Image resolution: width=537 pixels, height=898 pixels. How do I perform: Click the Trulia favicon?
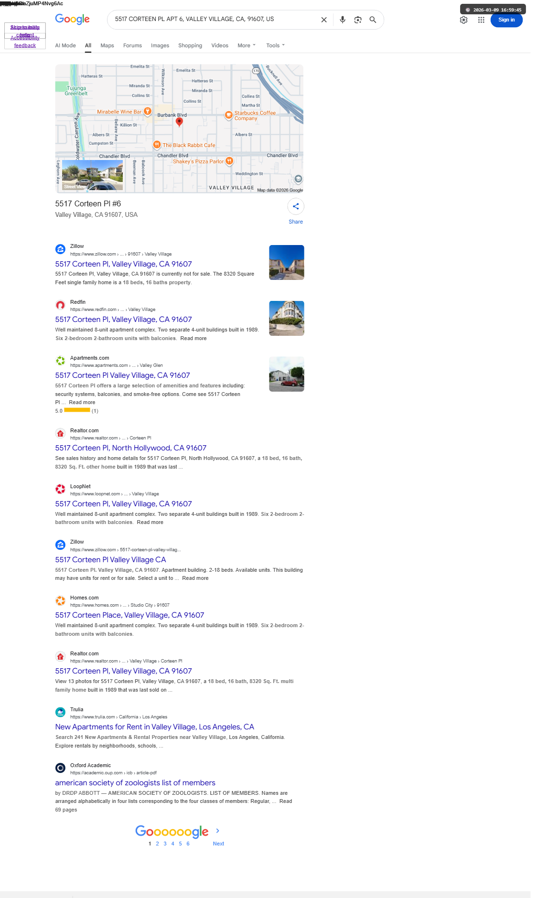point(60,712)
